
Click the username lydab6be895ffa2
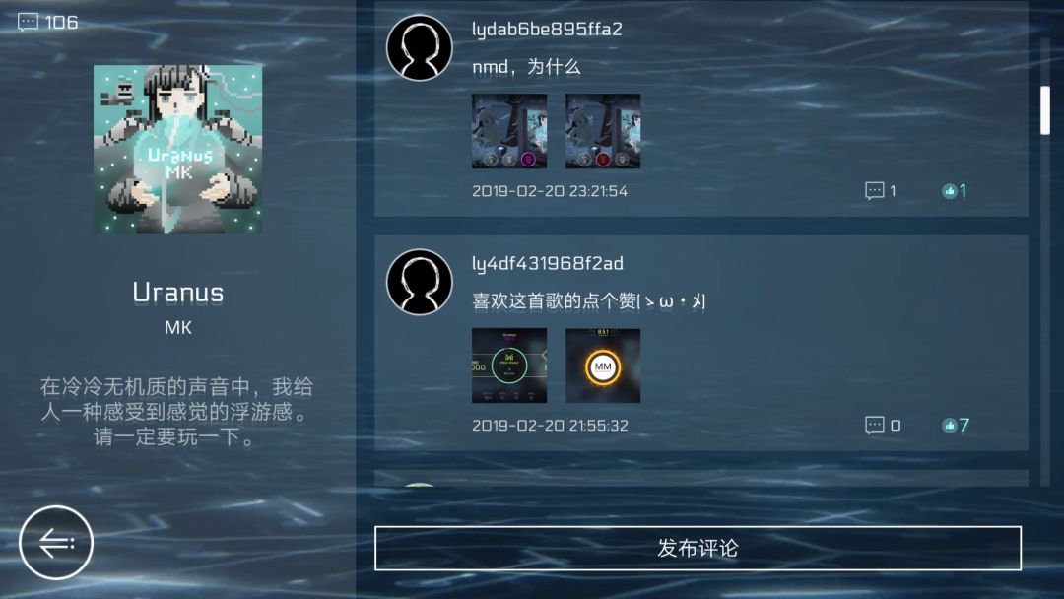pyautogui.click(x=547, y=30)
